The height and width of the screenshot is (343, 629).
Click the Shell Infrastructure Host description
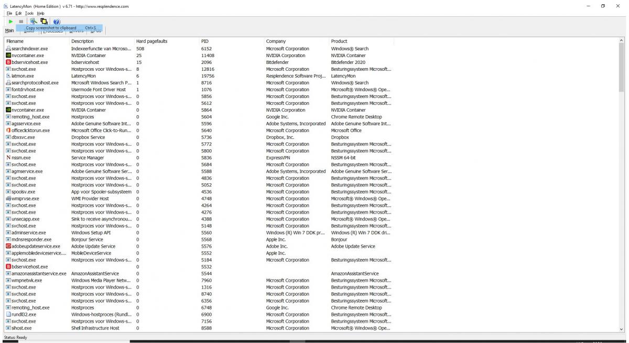pos(95,328)
